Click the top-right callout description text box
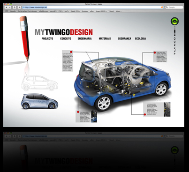 click(x=160, y=56)
